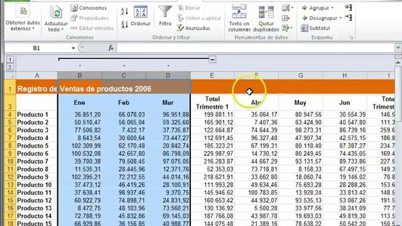Screen dimensions: 402x226
Task: Click the Subtotal button
Action: [x=315, y=28]
